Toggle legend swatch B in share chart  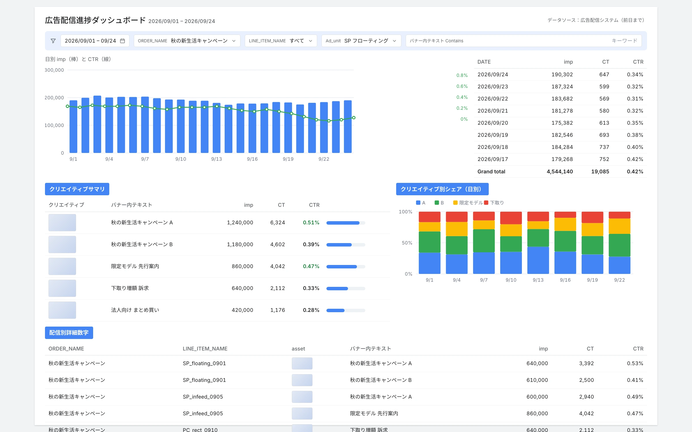click(437, 203)
